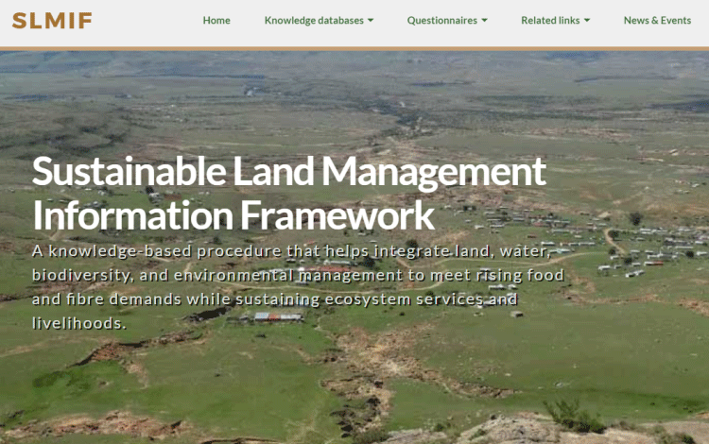Click the distant hills in the landscape photo
The height and width of the screenshot is (444, 709).
(x=354, y=63)
